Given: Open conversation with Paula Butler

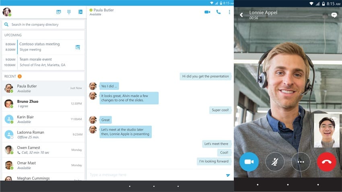Looking at the screenshot, I should [x=43, y=88].
